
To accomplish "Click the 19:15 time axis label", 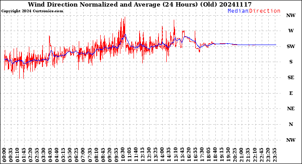I will [221, 155].
